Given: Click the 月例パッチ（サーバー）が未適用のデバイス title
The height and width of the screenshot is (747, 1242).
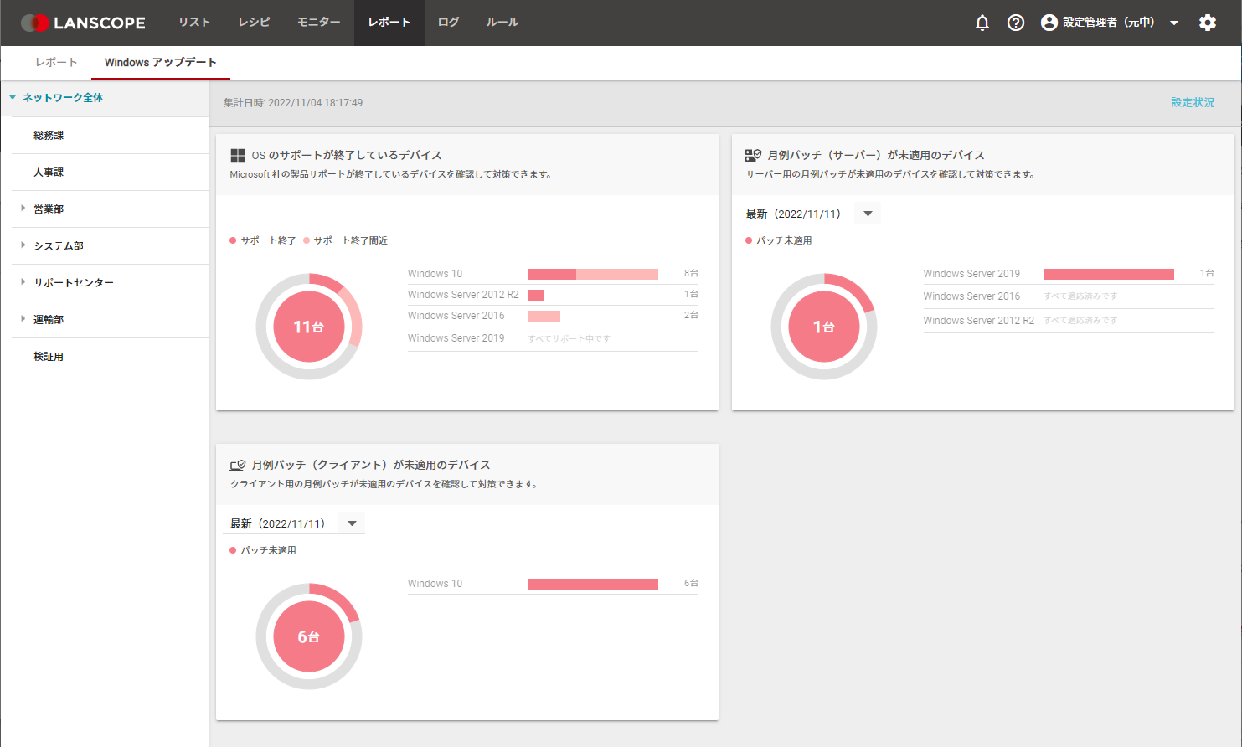Looking at the screenshot, I should pos(876,156).
